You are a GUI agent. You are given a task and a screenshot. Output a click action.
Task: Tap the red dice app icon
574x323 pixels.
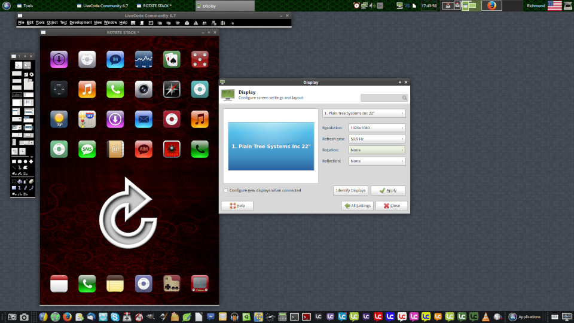click(200, 59)
